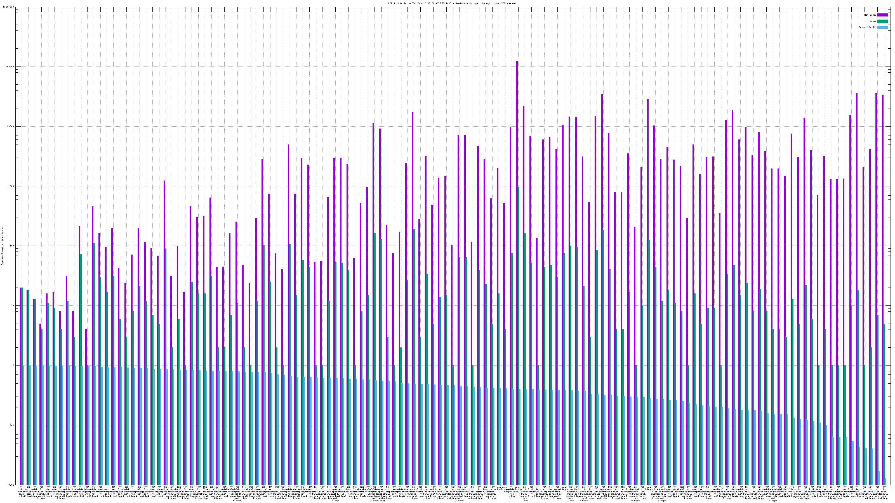The width and height of the screenshot is (895, 503).
Task: Click the RBL Statistics chart title
Action: (x=452, y=3)
